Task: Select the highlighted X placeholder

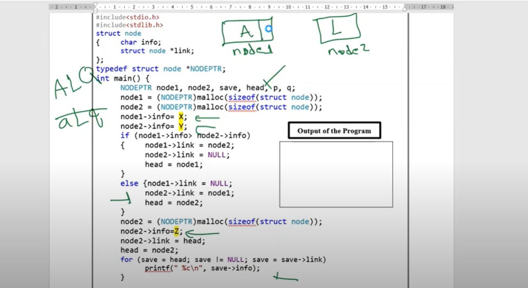Action: 181,117
